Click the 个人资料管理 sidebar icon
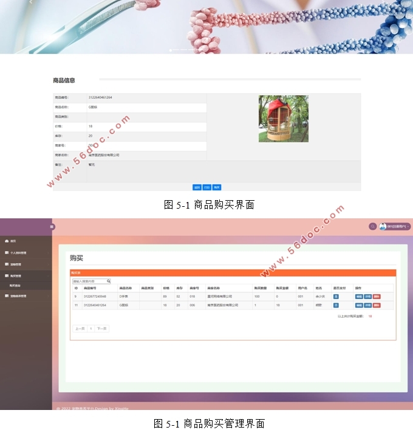Image resolution: width=413 pixels, height=430 pixels. (x=5, y=252)
